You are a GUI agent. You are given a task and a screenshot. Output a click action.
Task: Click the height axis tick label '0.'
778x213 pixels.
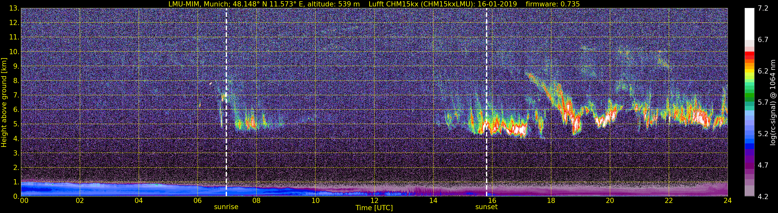(16, 196)
